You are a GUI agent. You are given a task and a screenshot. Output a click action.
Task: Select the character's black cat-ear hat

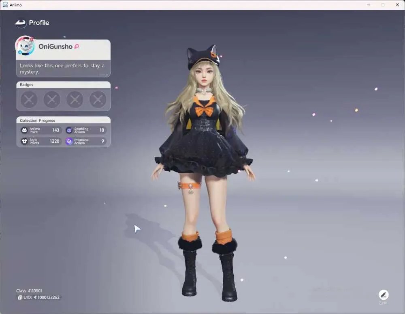pos(204,58)
